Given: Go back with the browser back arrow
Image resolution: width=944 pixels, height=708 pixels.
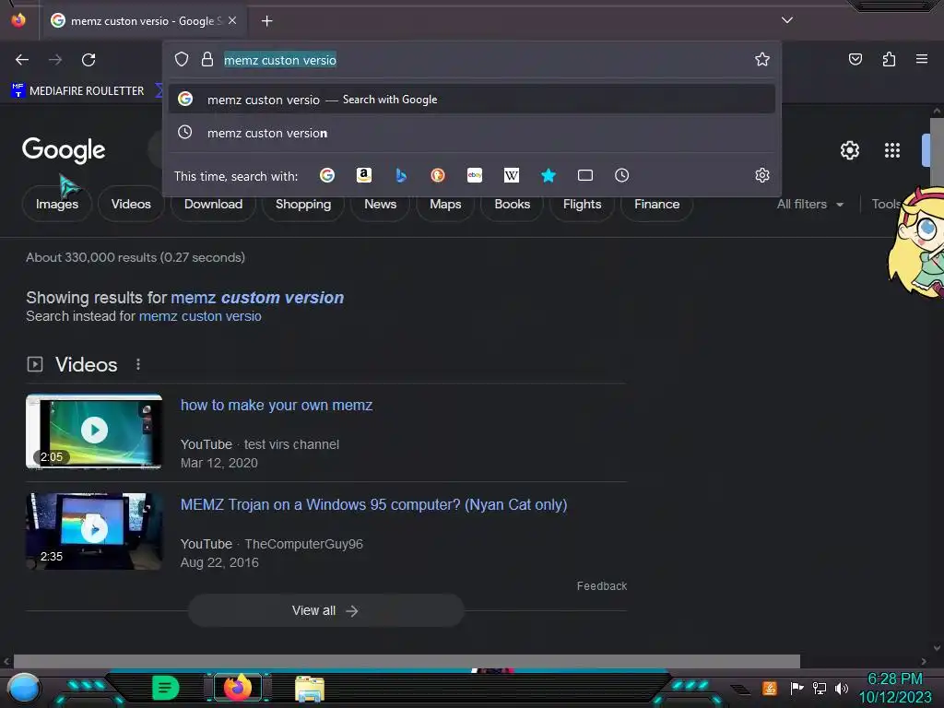Looking at the screenshot, I should pos(22,60).
